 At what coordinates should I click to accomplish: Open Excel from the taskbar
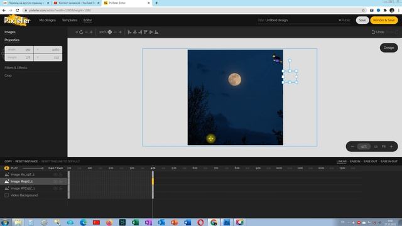click(135, 222)
